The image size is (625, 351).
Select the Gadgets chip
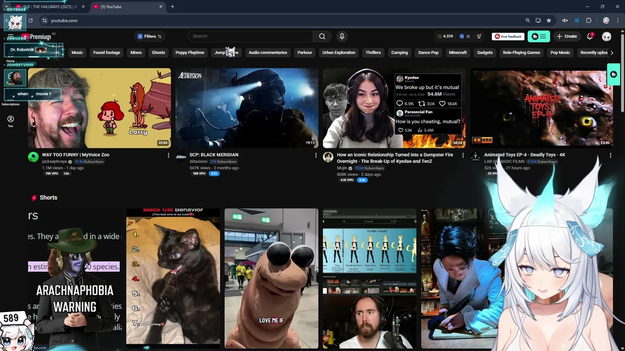(x=485, y=52)
